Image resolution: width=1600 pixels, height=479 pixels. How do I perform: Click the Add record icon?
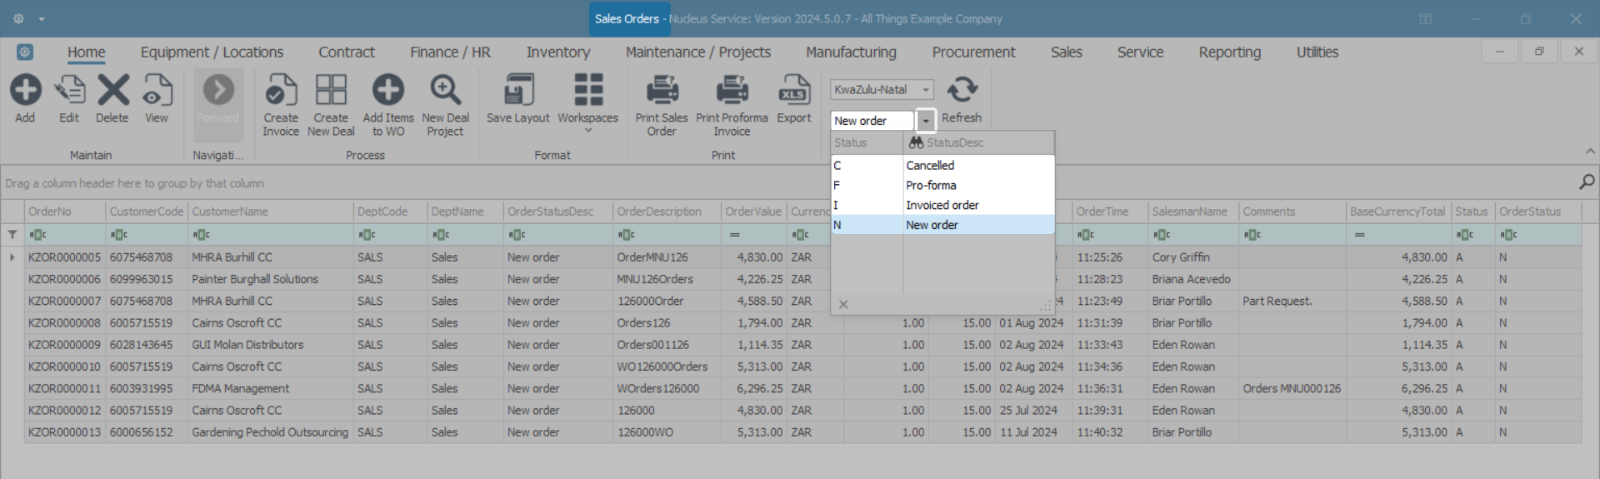[25, 91]
